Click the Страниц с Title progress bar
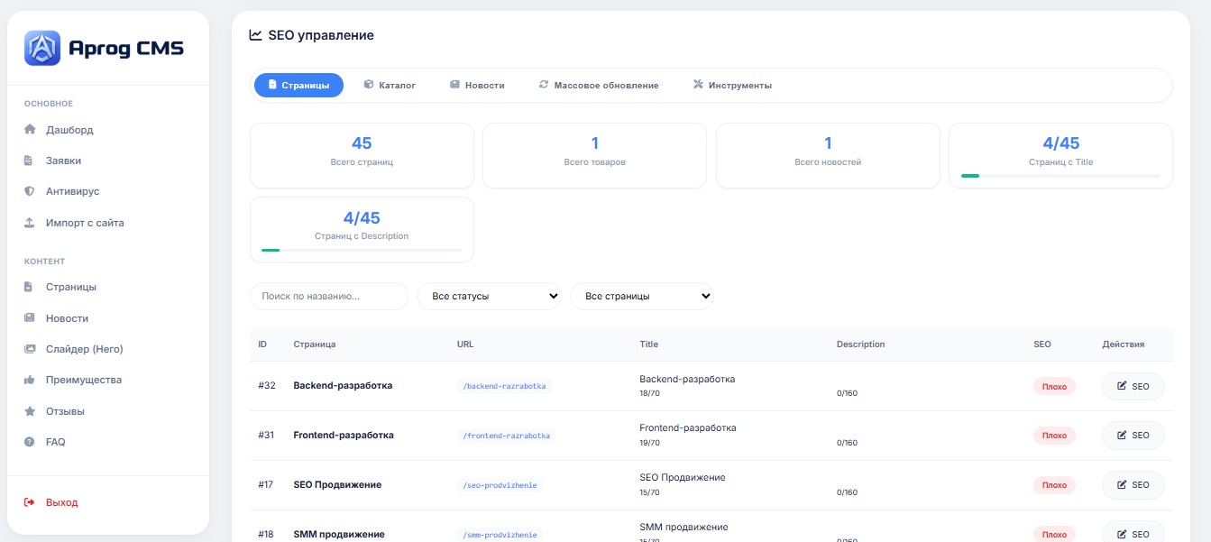Viewport: 1211px width, 542px height. tap(1060, 176)
